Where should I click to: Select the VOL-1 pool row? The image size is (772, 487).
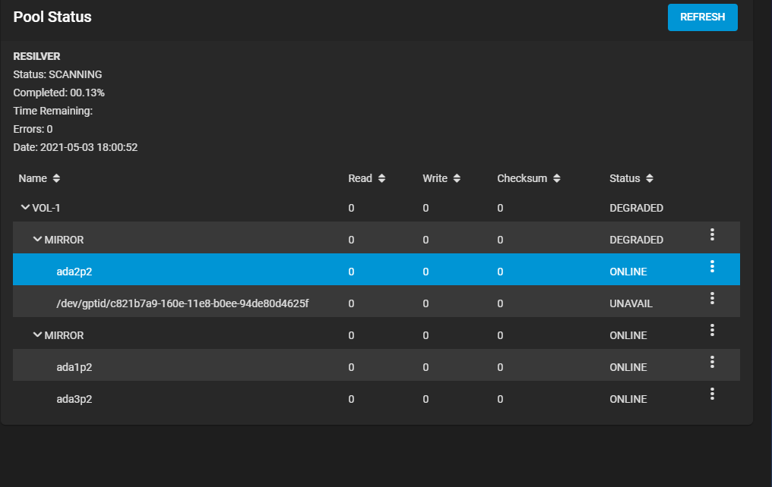[x=46, y=208]
